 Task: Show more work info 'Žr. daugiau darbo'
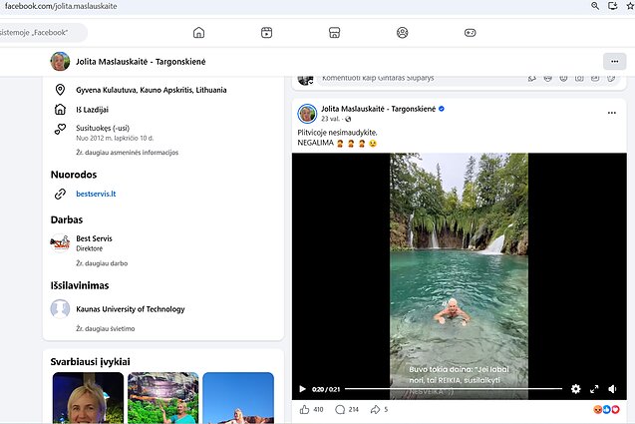click(x=102, y=263)
